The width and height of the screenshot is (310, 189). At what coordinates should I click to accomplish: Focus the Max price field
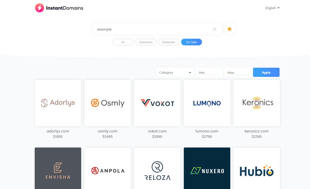(238, 72)
